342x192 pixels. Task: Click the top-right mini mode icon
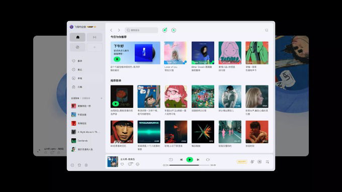click(267, 30)
